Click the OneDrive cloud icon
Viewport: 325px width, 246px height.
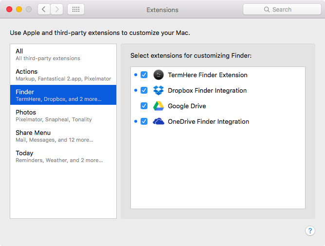pos(158,121)
